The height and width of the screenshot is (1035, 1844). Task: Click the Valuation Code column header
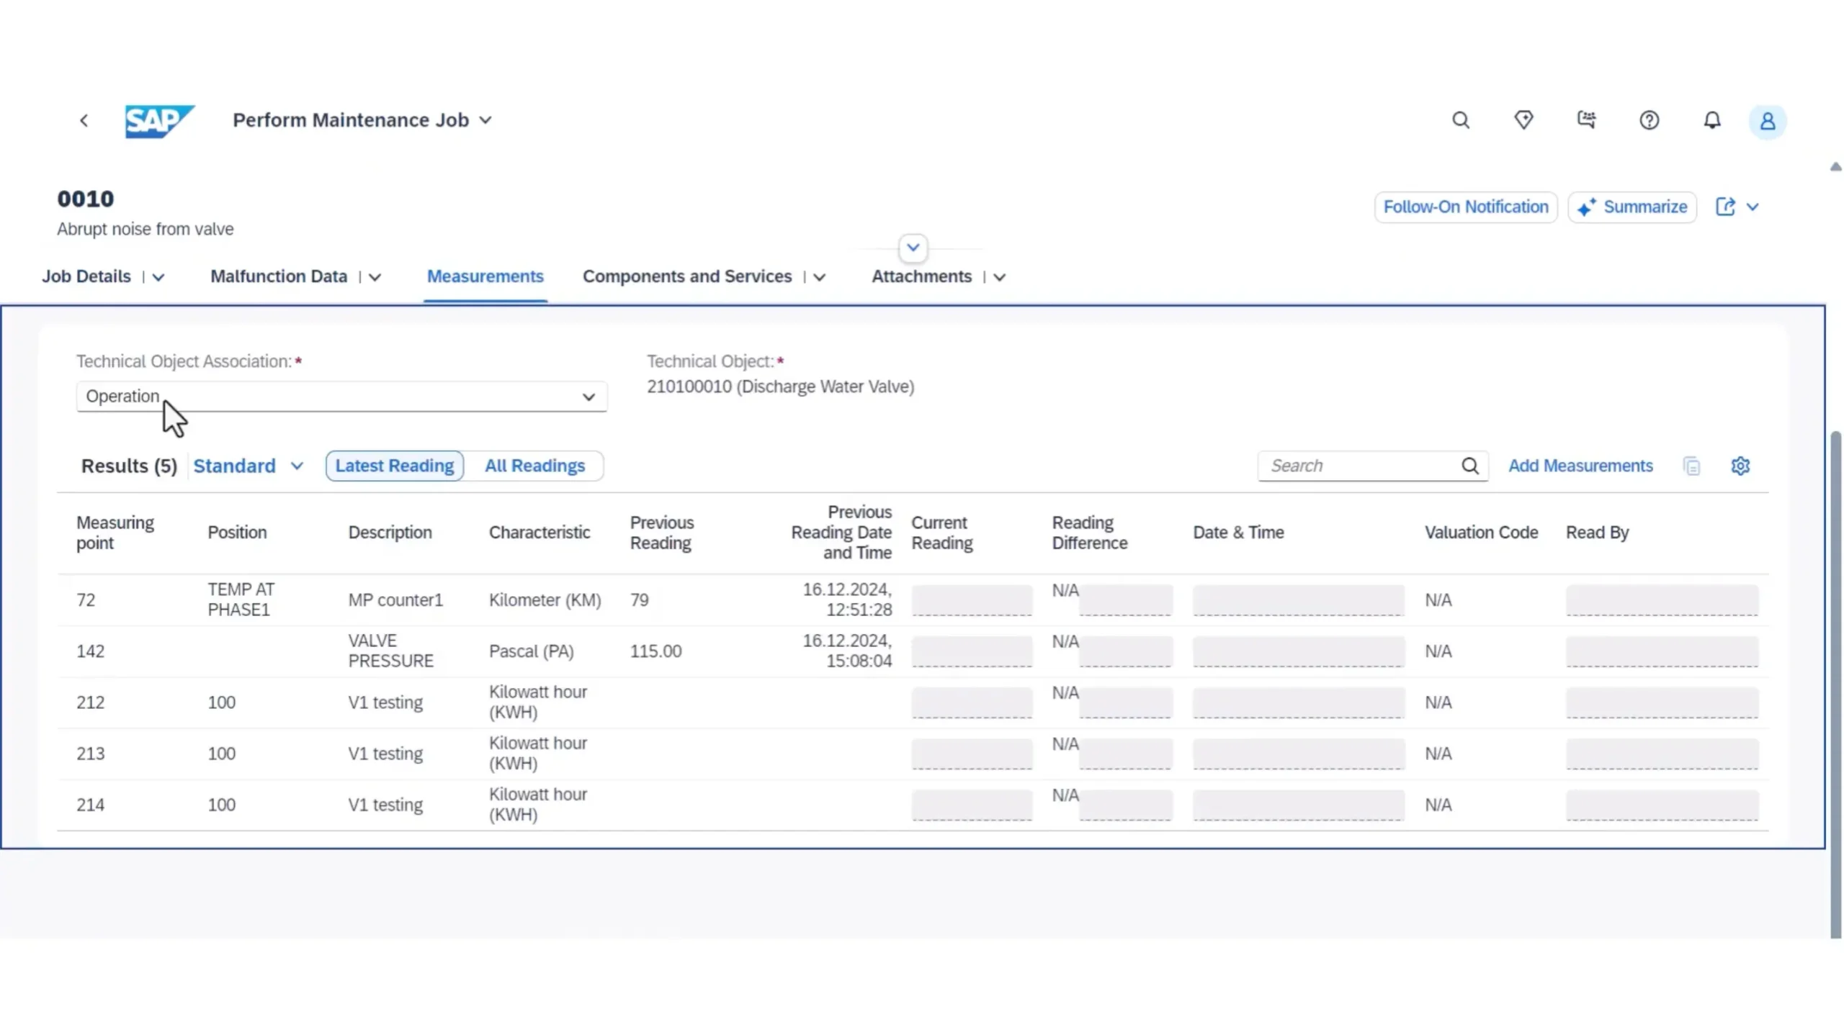pos(1481,533)
